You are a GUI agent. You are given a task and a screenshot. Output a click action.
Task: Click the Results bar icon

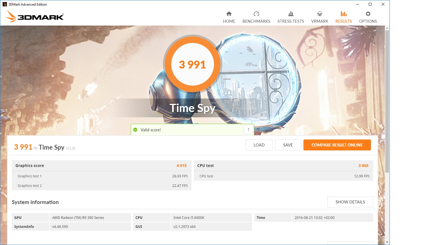tap(344, 14)
